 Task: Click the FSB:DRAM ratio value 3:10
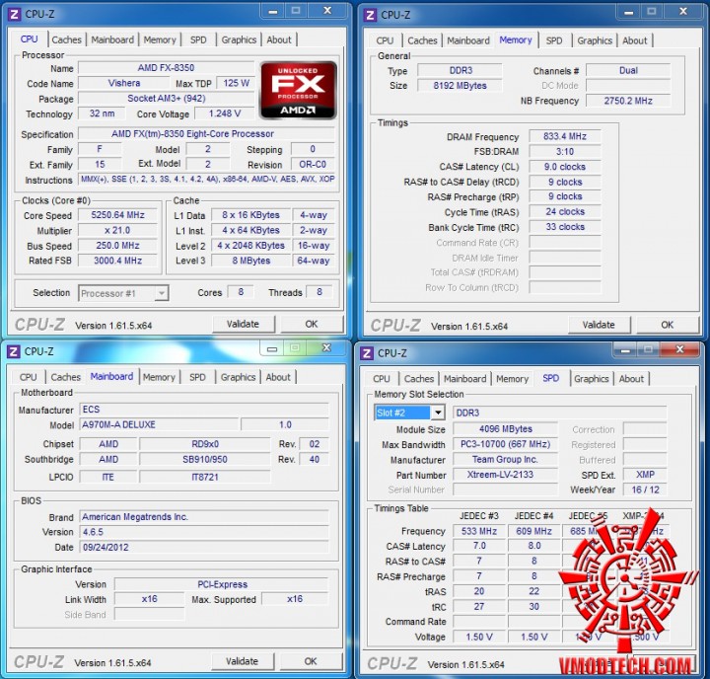tap(565, 151)
